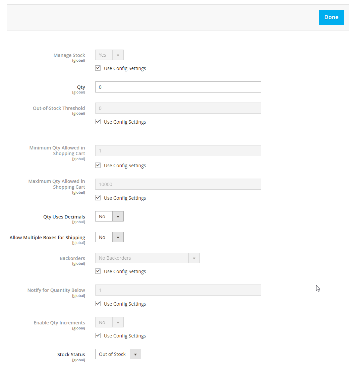
Task: Uncheck Use Config Settings for Manage Stock
Action: (x=98, y=68)
